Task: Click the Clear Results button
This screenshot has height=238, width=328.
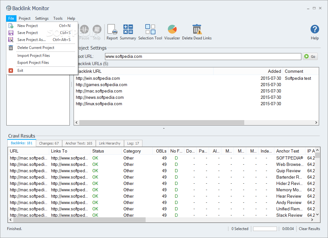Action: (x=309, y=229)
